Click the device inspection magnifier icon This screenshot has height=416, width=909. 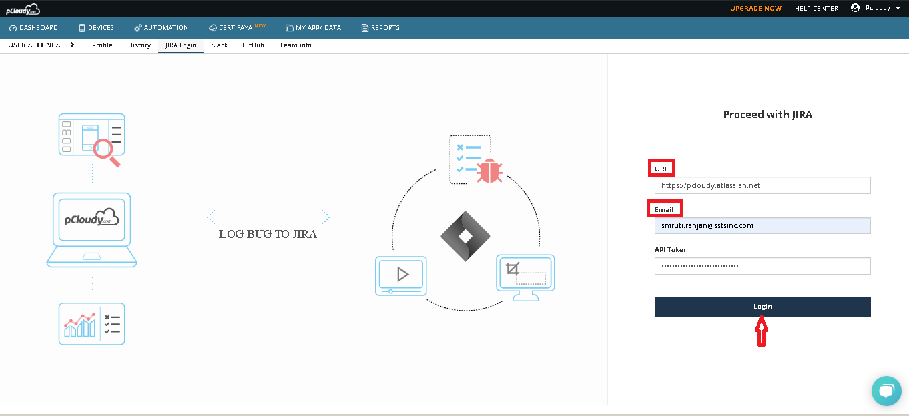coord(92,139)
